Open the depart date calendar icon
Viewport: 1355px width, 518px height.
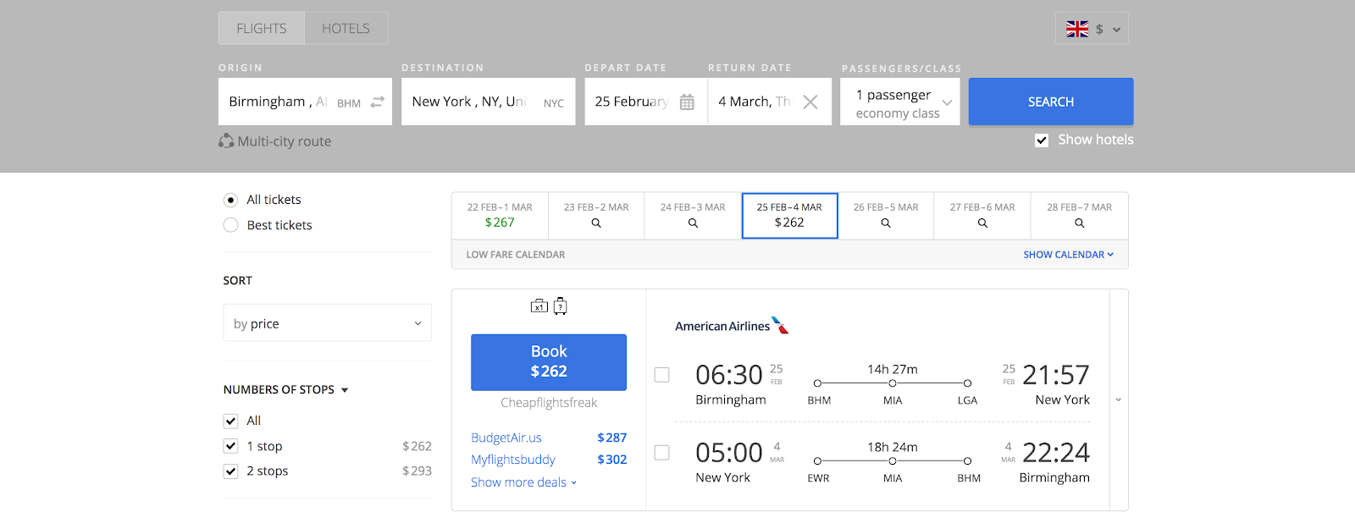tap(687, 102)
